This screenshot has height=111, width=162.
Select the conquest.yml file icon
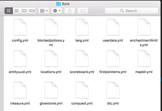tap(82, 90)
